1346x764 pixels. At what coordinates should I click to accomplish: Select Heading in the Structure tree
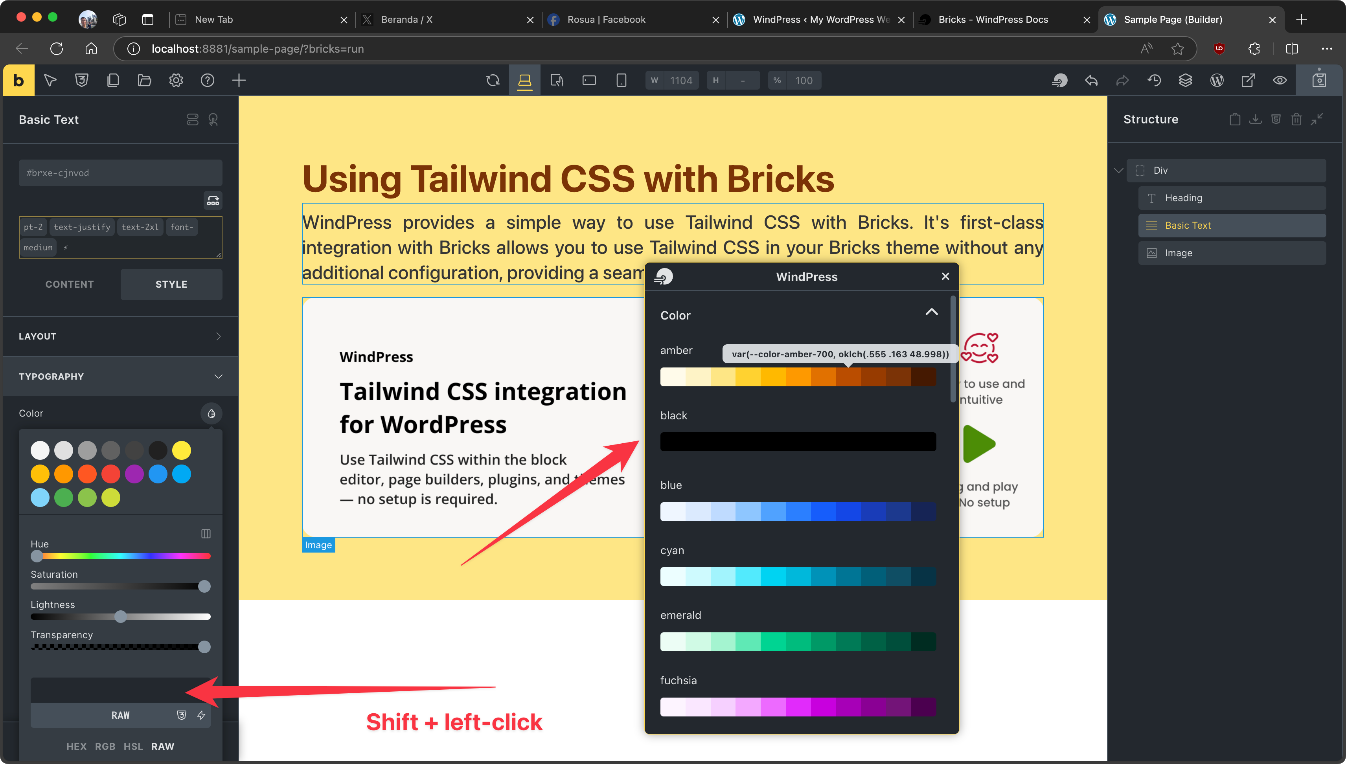pyautogui.click(x=1231, y=198)
